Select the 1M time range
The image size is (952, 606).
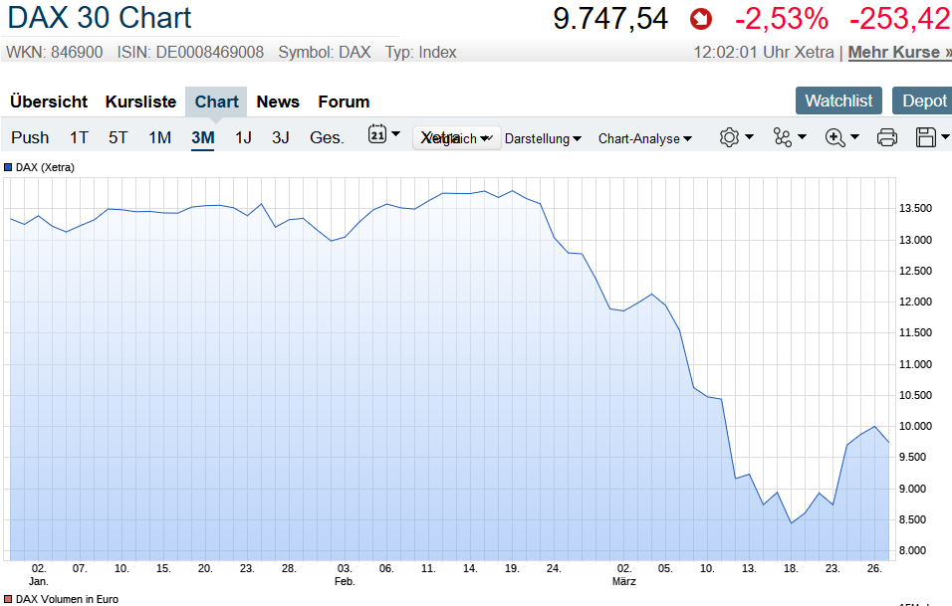pyautogui.click(x=159, y=137)
